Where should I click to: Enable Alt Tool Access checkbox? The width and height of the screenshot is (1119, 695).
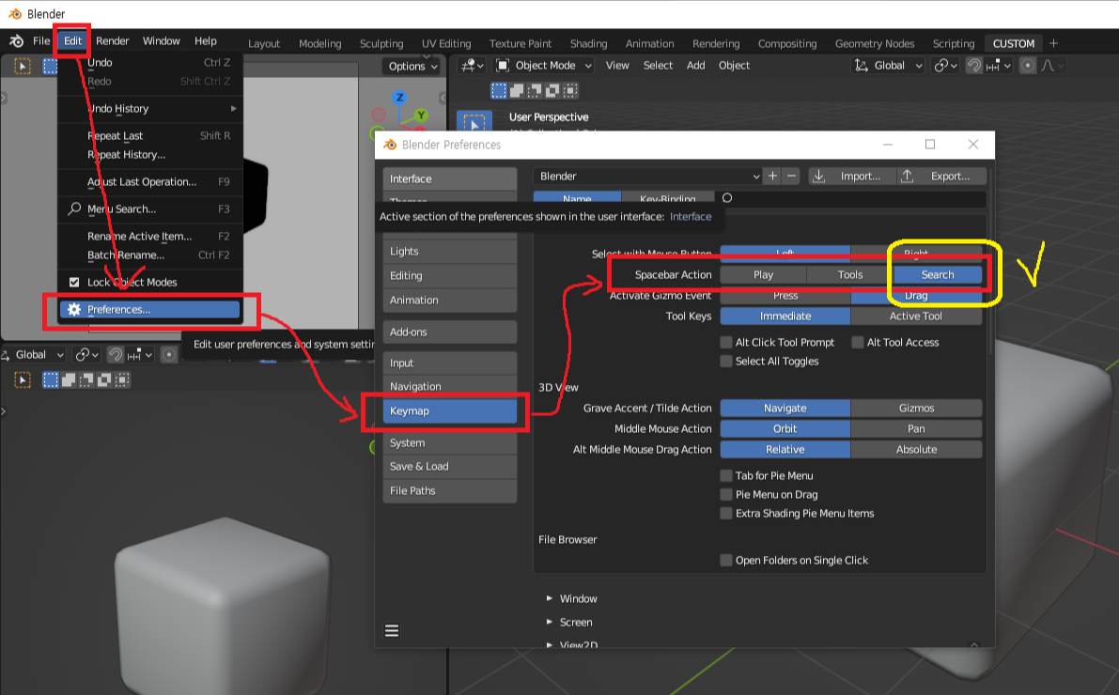click(x=858, y=343)
